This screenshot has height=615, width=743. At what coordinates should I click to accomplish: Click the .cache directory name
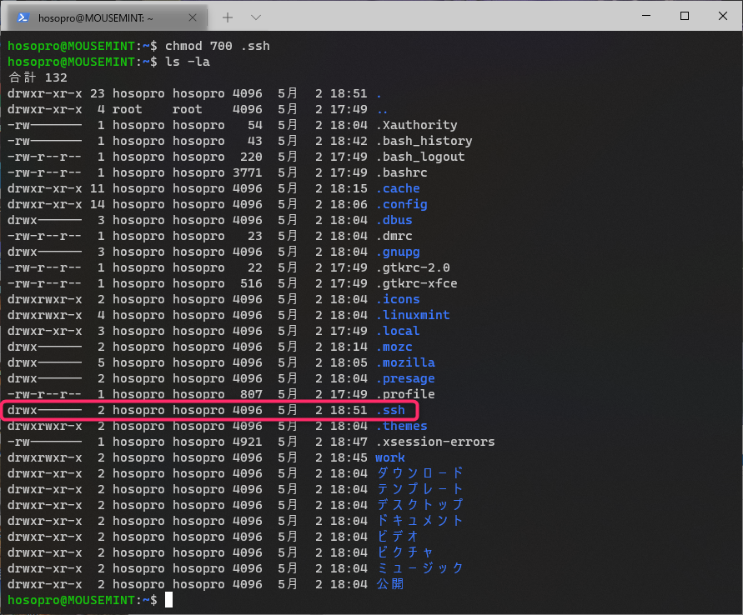tap(398, 188)
